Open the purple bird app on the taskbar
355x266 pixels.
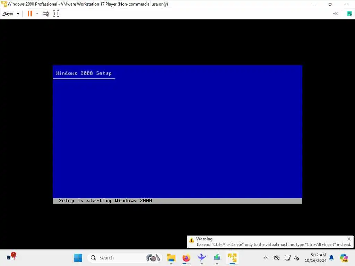pyautogui.click(x=201, y=258)
